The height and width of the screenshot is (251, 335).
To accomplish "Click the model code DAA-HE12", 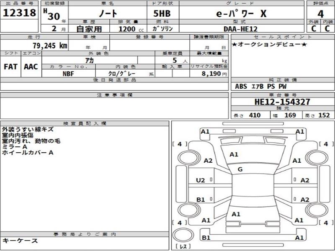I will 240,29.
